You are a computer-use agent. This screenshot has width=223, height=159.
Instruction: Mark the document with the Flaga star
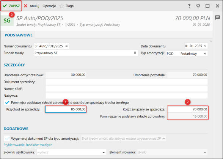click(x=67, y=6)
